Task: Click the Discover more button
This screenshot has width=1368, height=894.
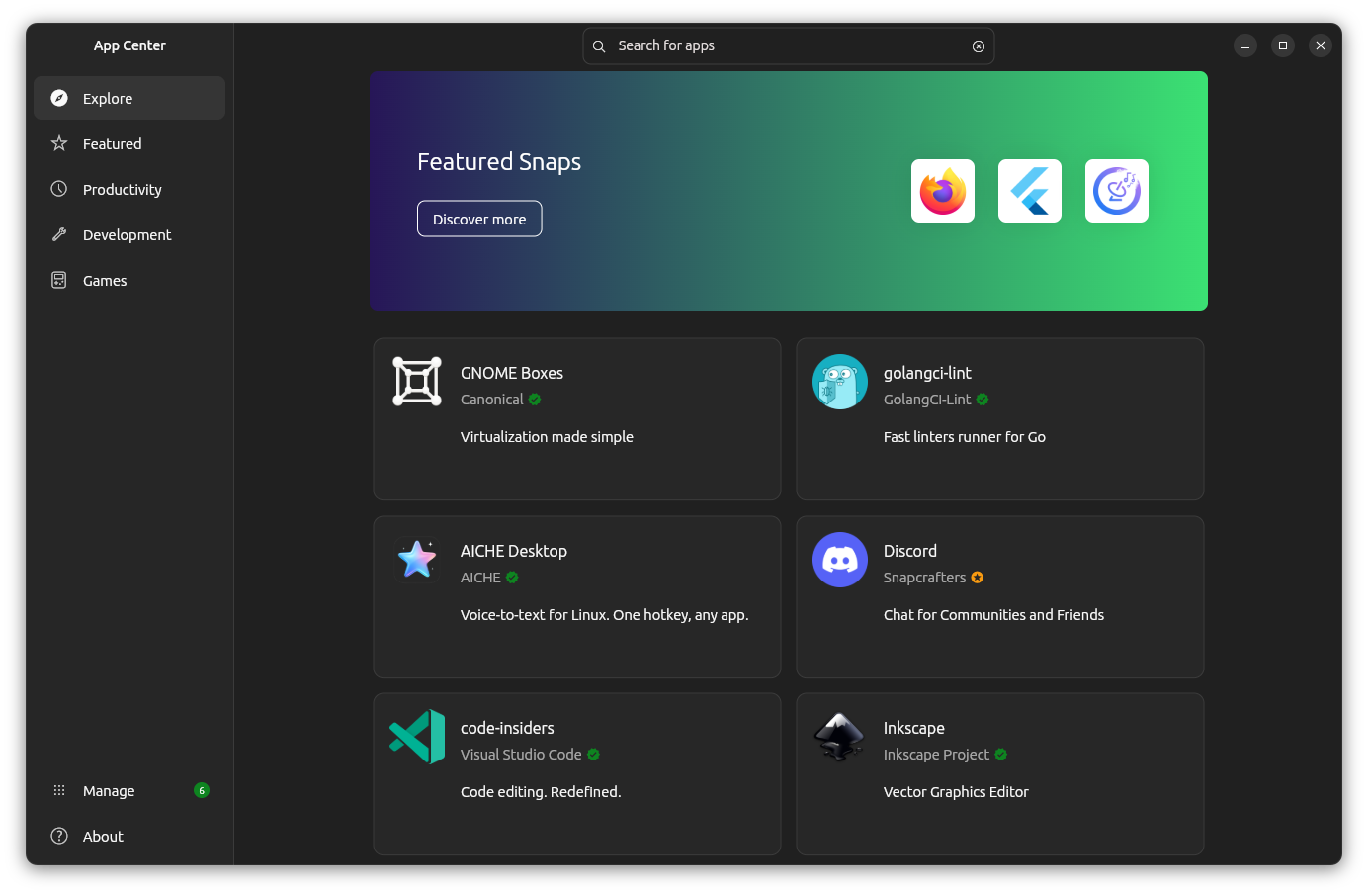Action: coord(479,219)
